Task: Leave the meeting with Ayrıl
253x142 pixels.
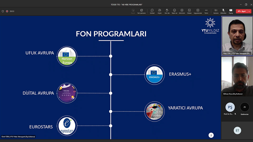Action: click(241, 11)
